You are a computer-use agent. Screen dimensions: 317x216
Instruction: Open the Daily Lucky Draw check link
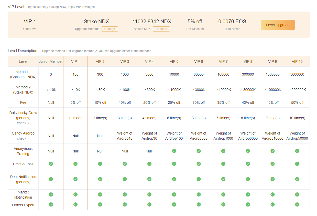[23, 123]
